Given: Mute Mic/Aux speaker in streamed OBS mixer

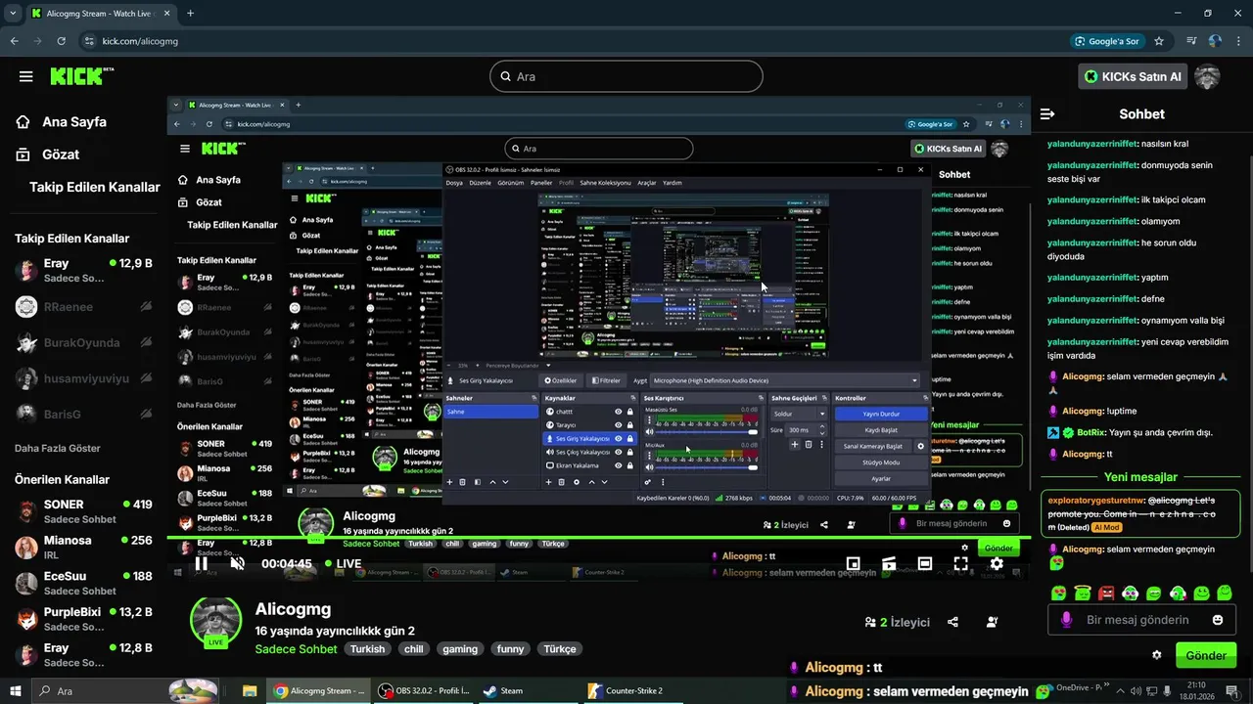Looking at the screenshot, I should pyautogui.click(x=649, y=467).
